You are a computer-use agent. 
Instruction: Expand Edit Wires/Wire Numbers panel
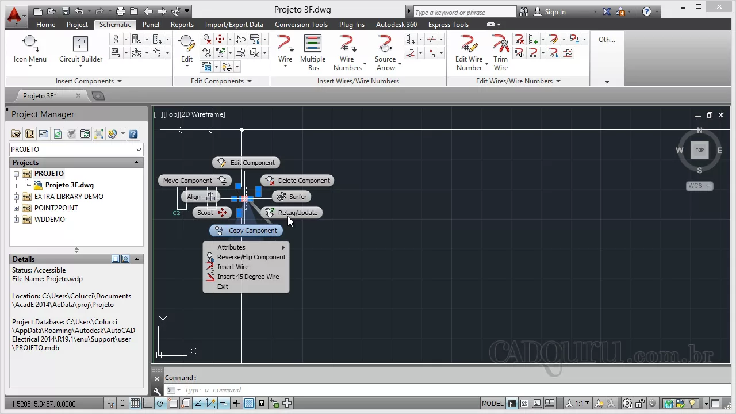[518, 81]
